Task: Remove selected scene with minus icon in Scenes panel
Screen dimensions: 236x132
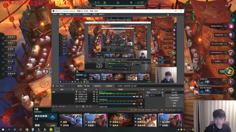Action: click(57, 106)
